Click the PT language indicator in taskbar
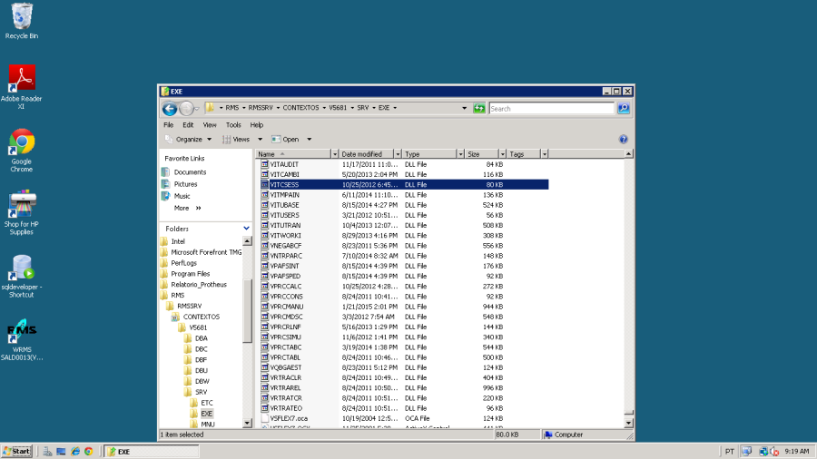The image size is (817, 459). pyautogui.click(x=730, y=452)
